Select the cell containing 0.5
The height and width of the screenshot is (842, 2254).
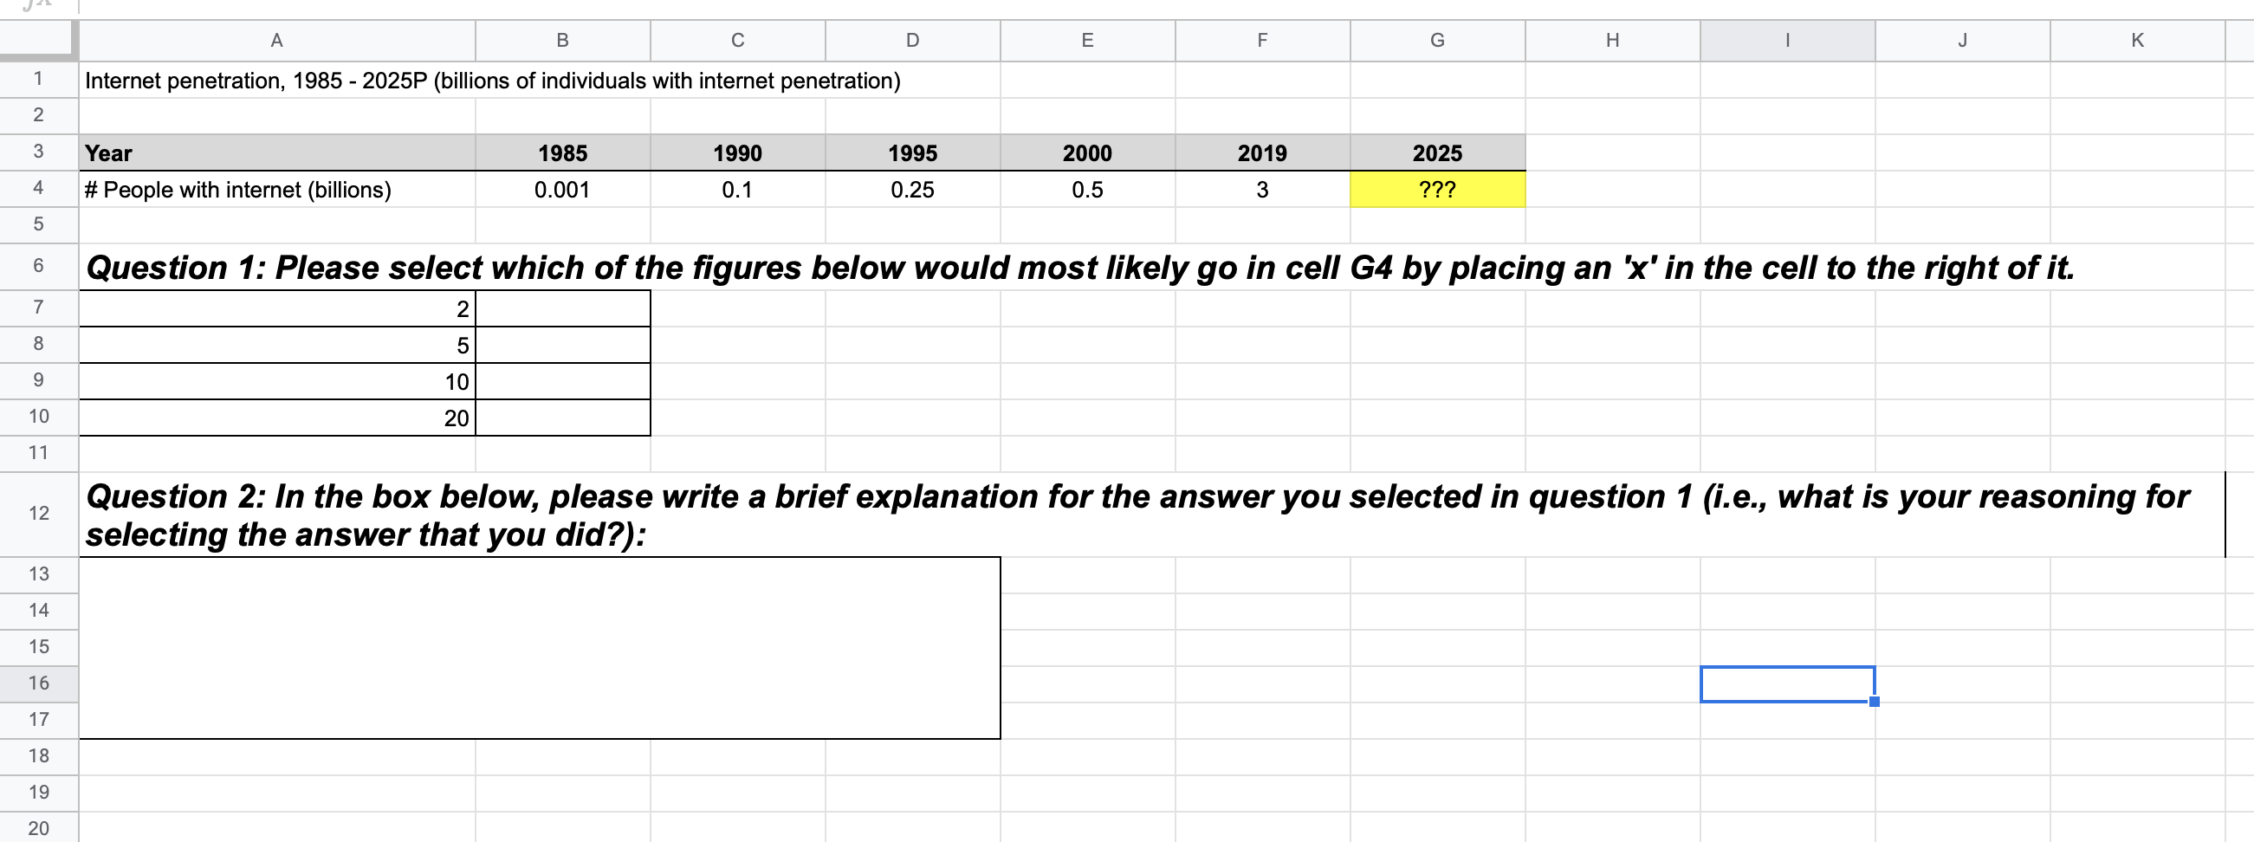coord(1087,188)
